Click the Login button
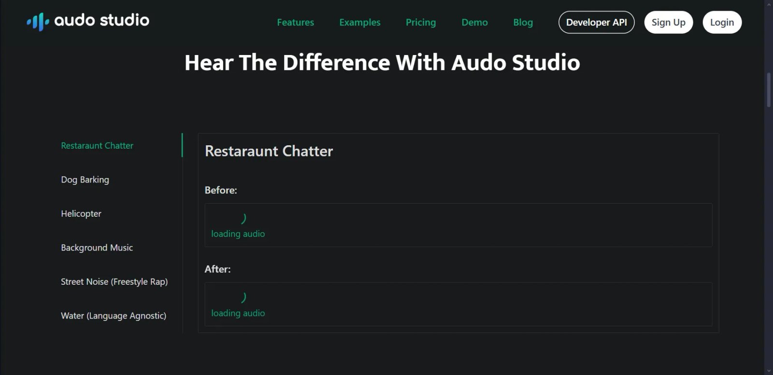Viewport: 773px width, 375px height. [722, 22]
